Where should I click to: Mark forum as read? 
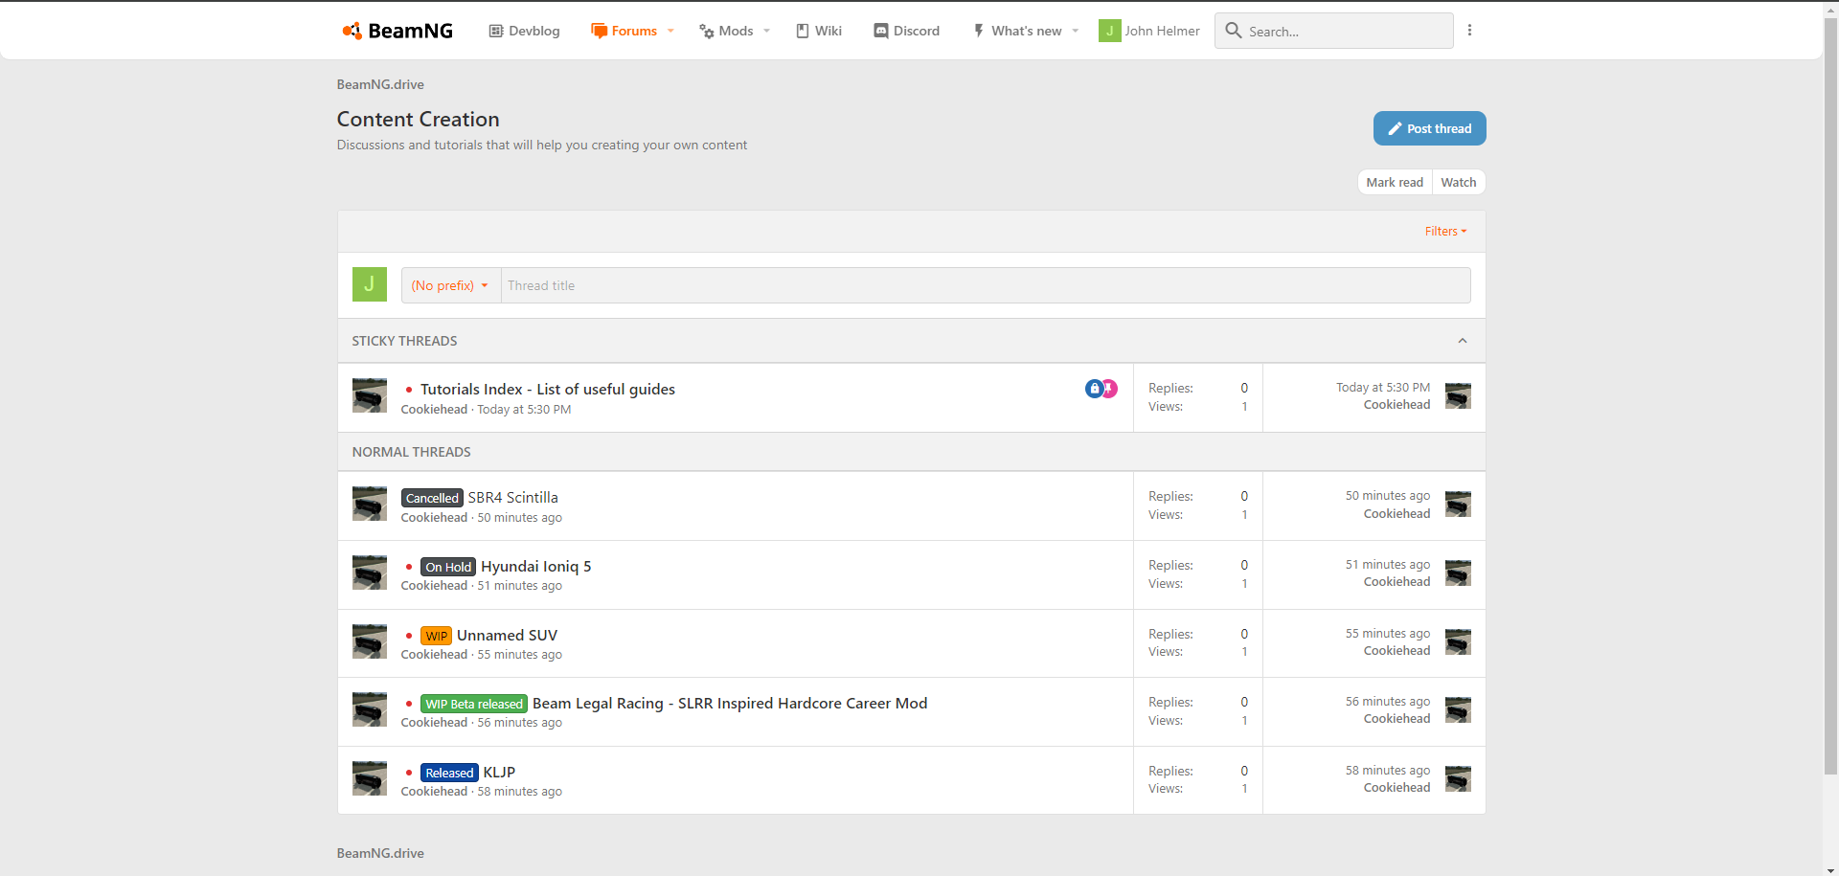(x=1394, y=182)
